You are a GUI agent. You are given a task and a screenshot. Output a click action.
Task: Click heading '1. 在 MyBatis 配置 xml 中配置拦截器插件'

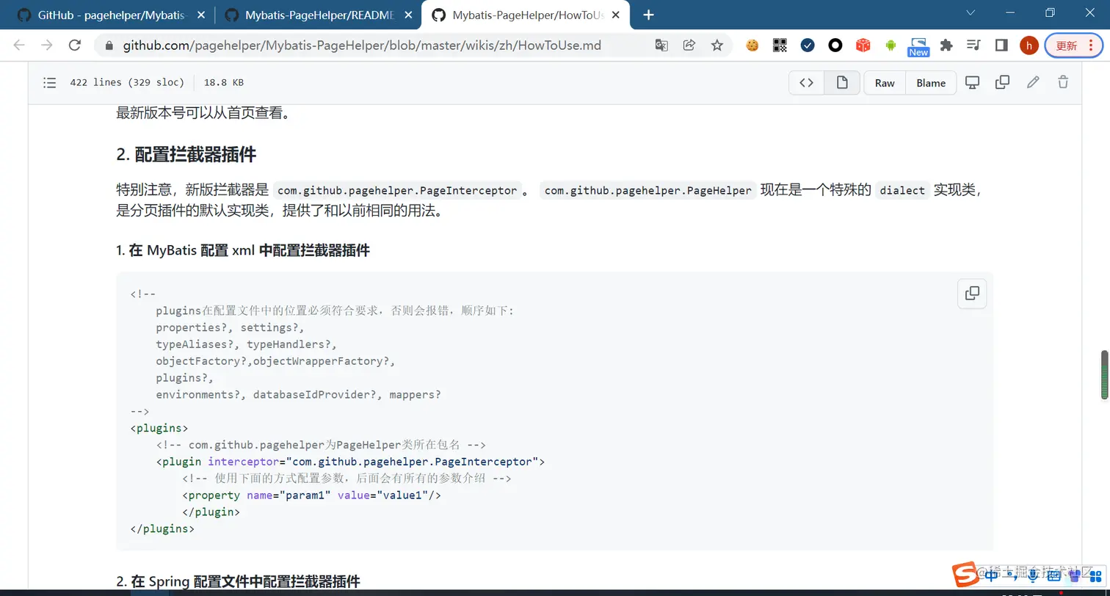tap(243, 250)
